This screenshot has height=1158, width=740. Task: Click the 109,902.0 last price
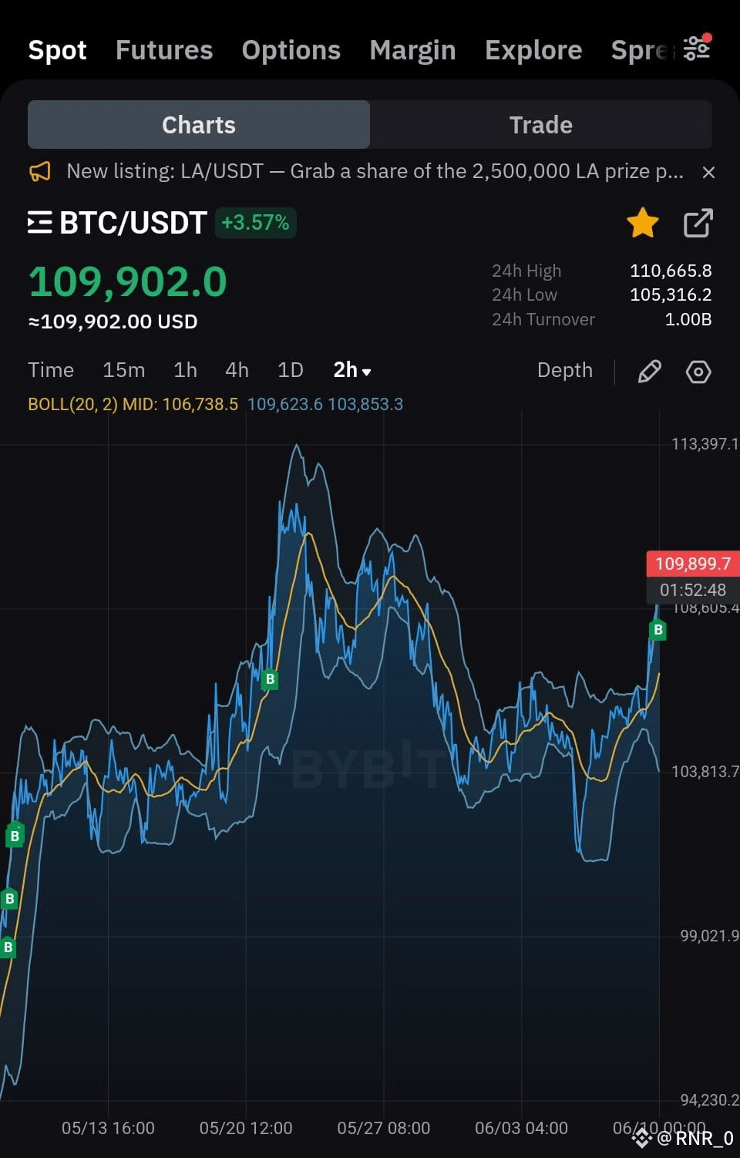pyautogui.click(x=128, y=281)
